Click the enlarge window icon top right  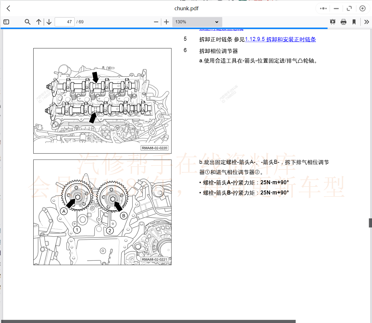pos(349,8)
